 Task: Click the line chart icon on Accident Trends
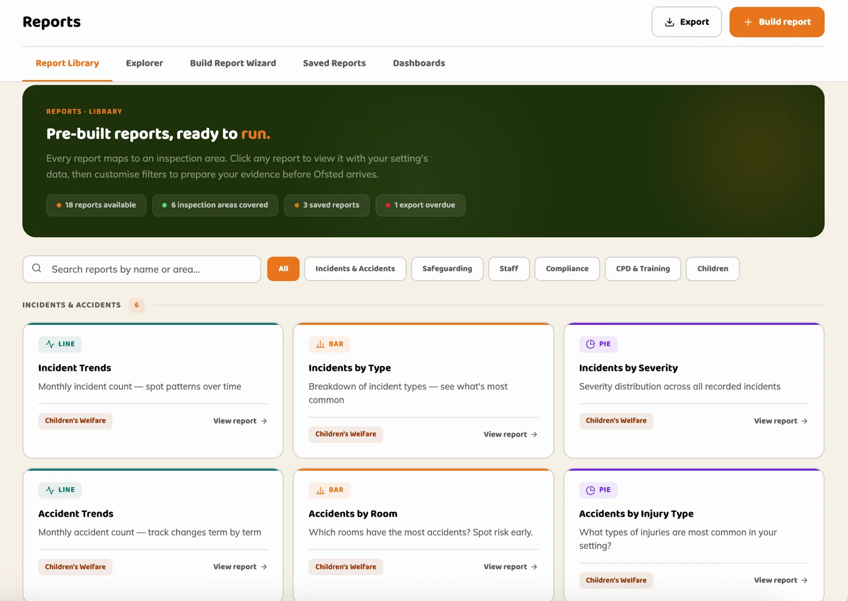[49, 490]
